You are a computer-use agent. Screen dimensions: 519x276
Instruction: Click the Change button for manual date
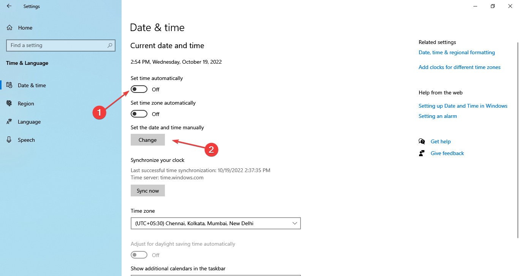(148, 140)
